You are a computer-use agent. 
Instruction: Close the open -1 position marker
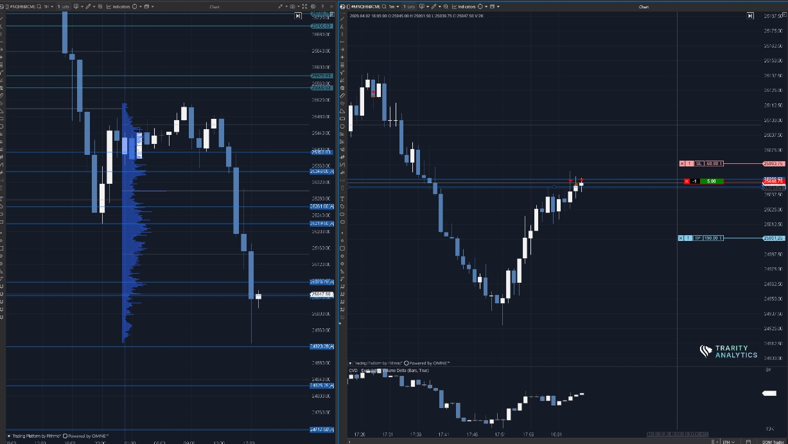coord(687,181)
